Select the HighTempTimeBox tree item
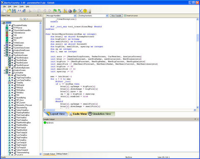This screenshot has height=159, width=200. (x=24, y=78)
